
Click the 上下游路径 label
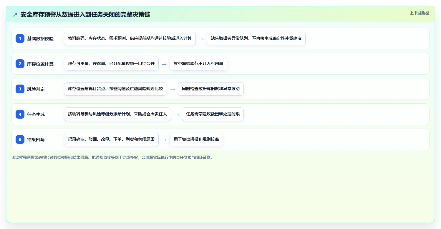coord(419,13)
